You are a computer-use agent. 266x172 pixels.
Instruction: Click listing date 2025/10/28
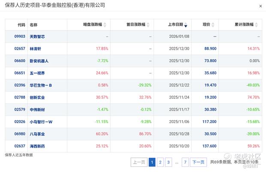click(x=179, y=134)
